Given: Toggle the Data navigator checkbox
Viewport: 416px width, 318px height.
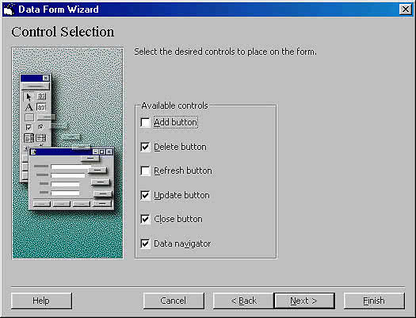Looking at the screenshot, I should tap(145, 243).
